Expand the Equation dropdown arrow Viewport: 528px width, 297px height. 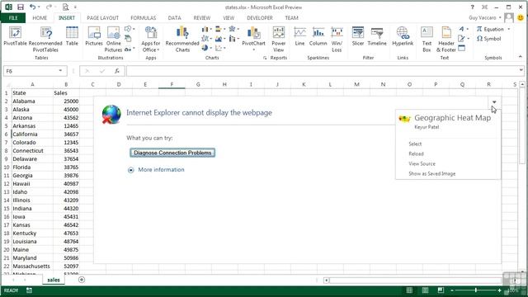(508, 30)
